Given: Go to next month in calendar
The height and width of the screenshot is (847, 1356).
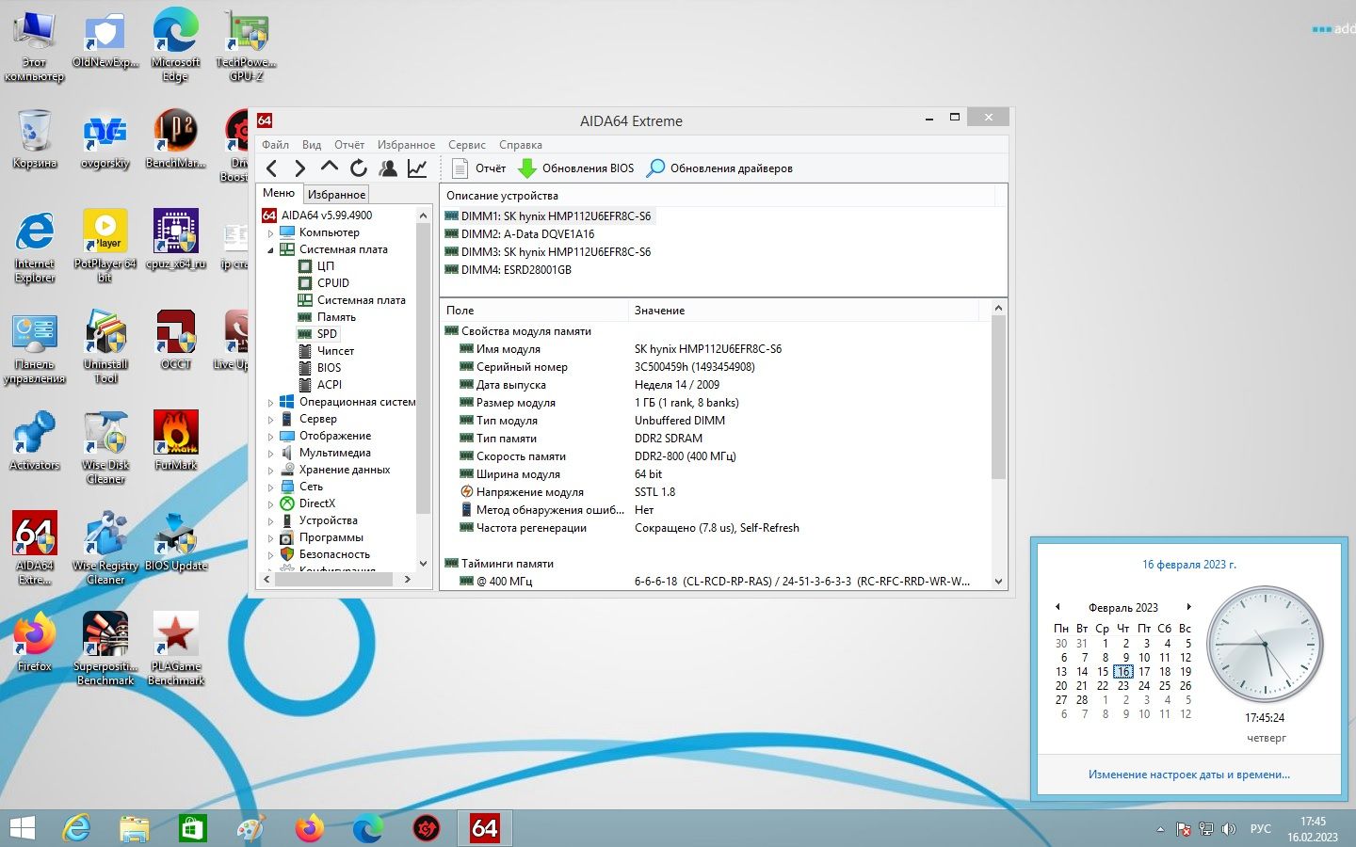Looking at the screenshot, I should 1188,607.
